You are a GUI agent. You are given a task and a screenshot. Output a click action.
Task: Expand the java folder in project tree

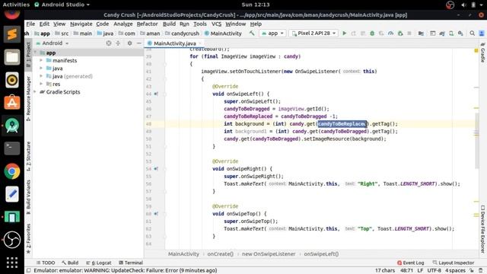41,68
